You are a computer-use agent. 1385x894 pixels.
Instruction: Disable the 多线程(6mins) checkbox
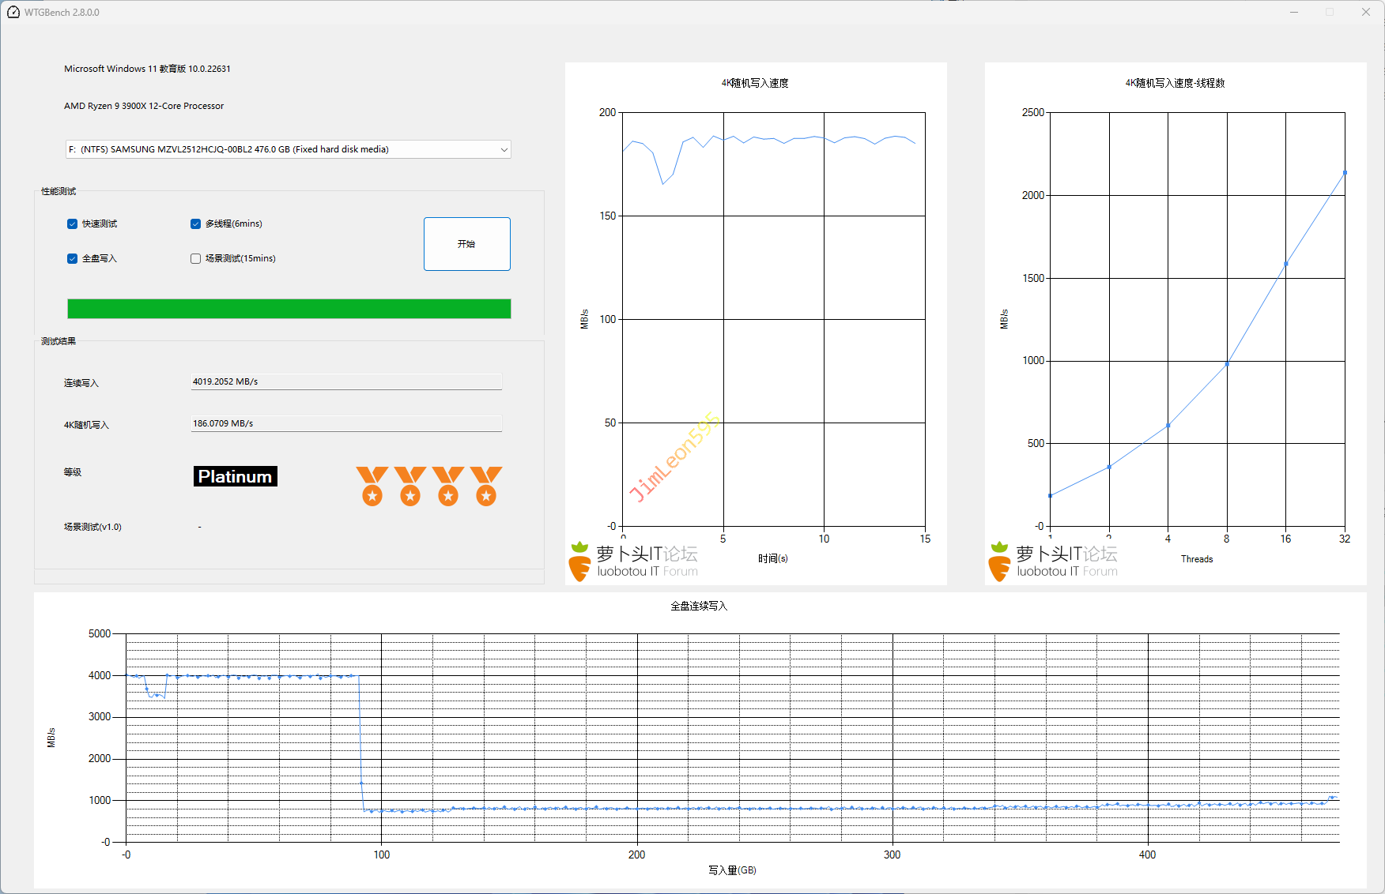point(196,224)
